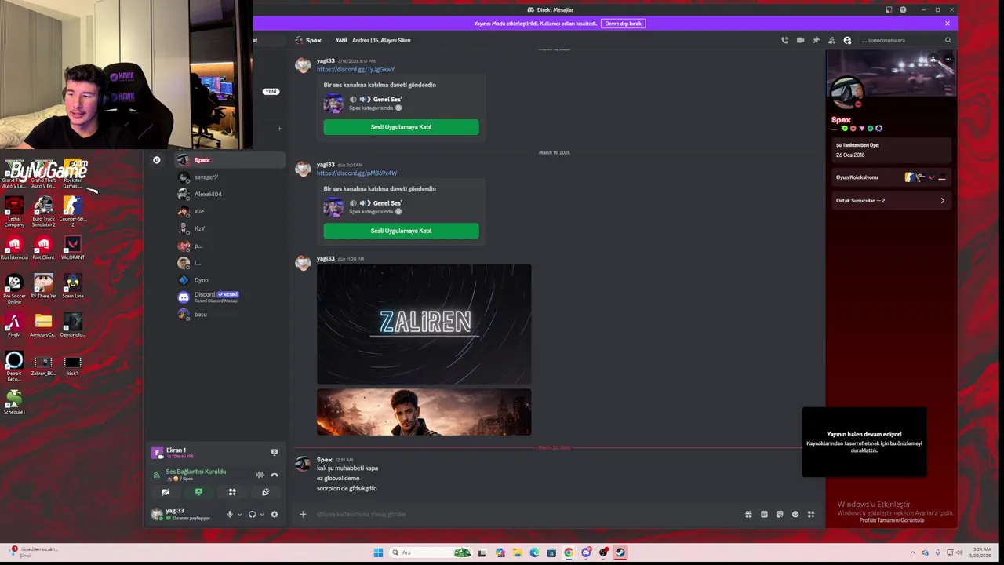
Task: Open official Discord messages conversation
Action: pos(229,297)
